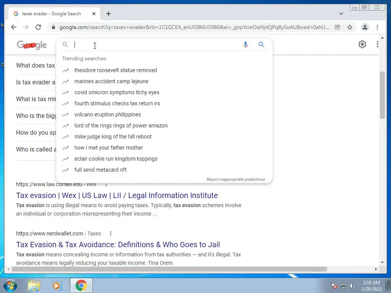This screenshot has width=391, height=293.
Task: Click the horizontal scrollbar thumb
Action: point(169,269)
